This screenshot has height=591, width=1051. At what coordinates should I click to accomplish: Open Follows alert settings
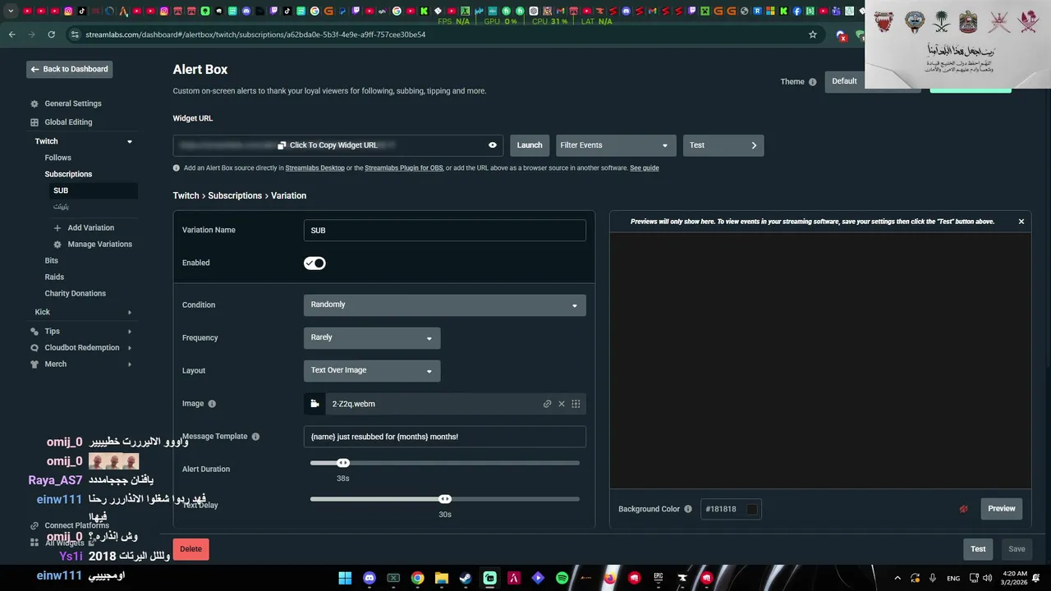57,158
